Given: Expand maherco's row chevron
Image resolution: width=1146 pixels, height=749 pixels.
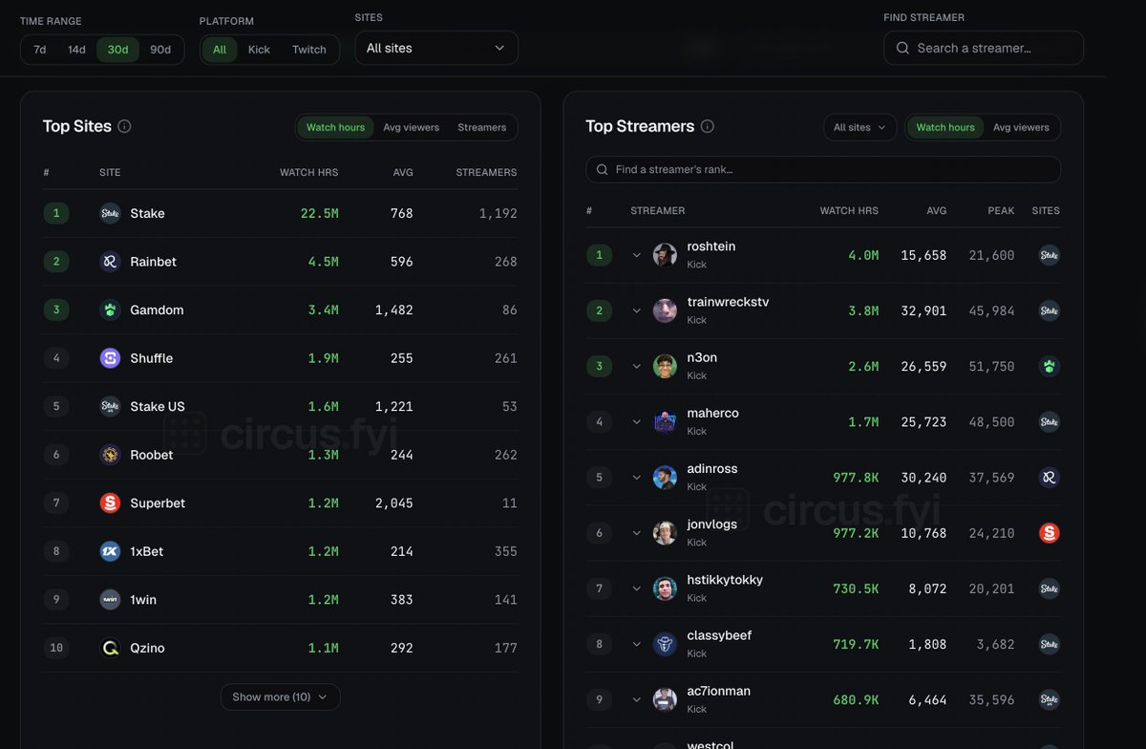Looking at the screenshot, I should tap(636, 421).
